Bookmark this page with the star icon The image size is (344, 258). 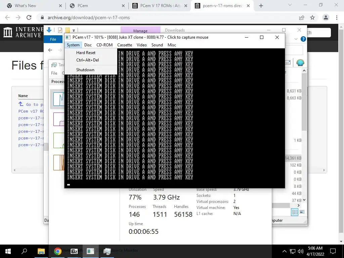312,17
